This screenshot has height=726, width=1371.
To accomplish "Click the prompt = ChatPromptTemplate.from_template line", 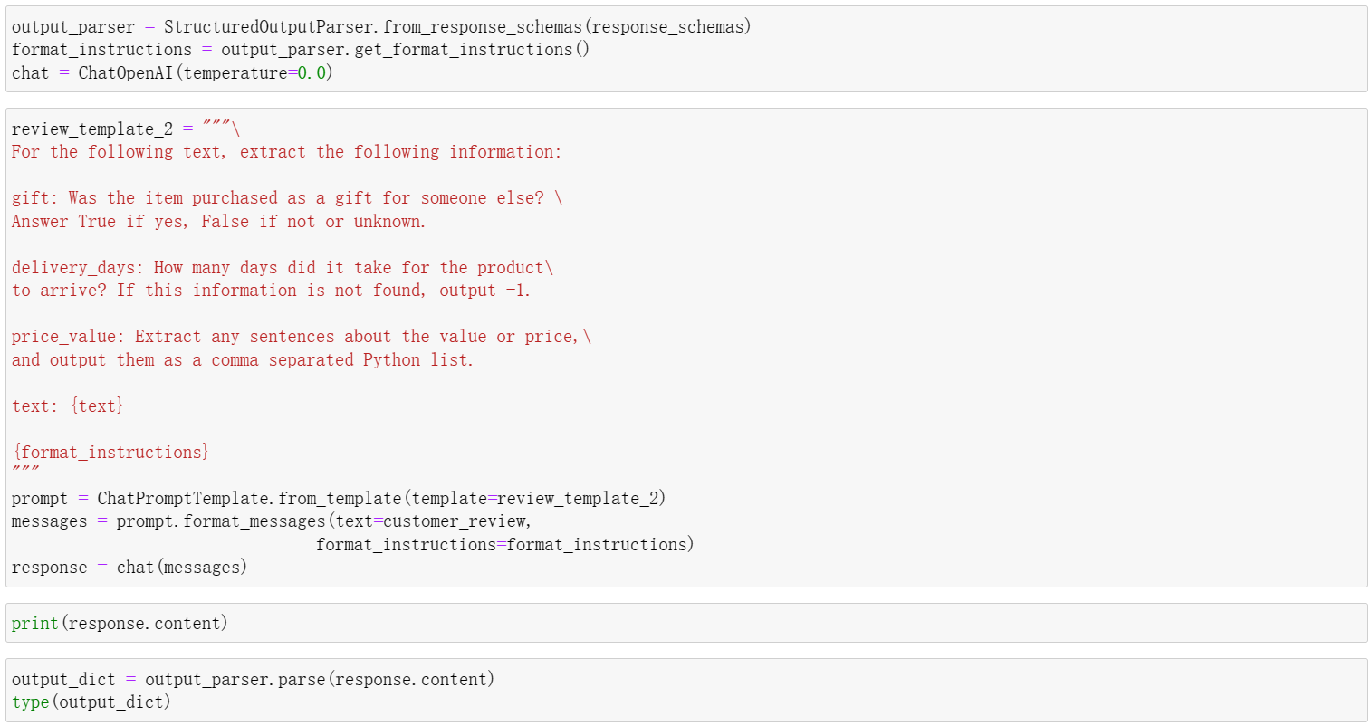I will pyautogui.click(x=338, y=499).
